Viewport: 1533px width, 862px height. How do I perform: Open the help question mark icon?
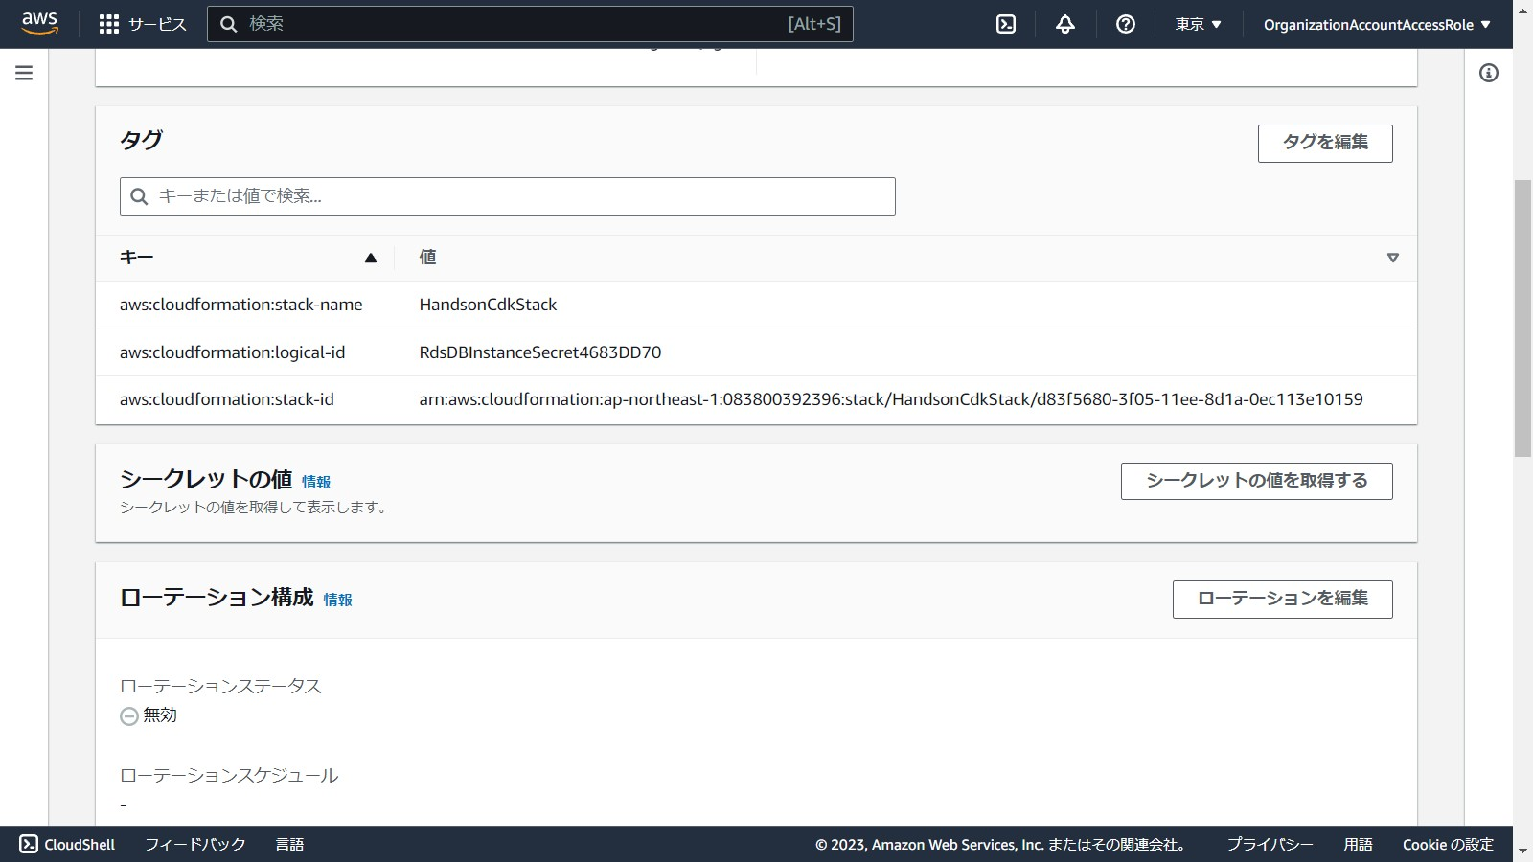point(1126,24)
